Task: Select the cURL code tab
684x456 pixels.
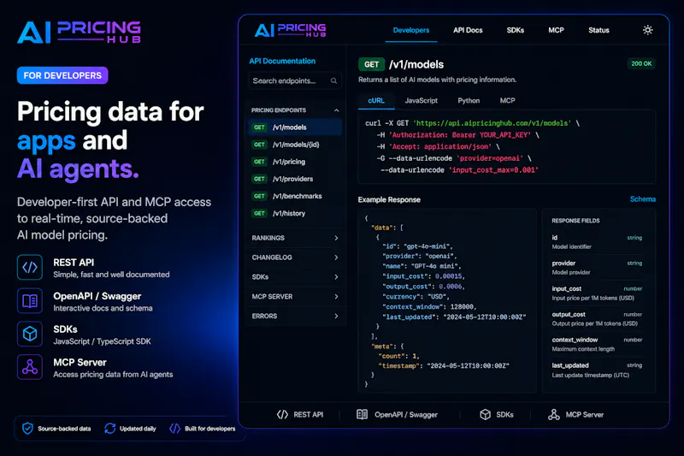Action: pyautogui.click(x=376, y=101)
